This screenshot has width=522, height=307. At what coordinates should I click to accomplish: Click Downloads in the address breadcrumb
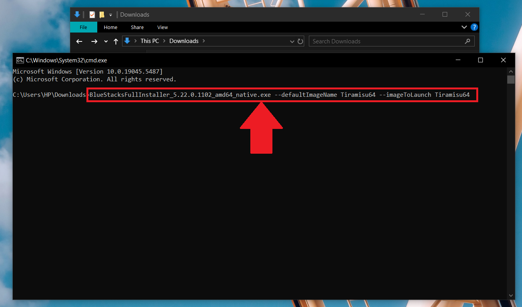click(184, 41)
